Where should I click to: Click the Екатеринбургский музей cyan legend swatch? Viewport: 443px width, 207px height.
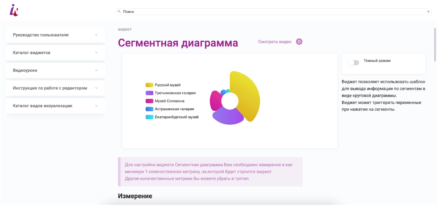[x=149, y=117]
